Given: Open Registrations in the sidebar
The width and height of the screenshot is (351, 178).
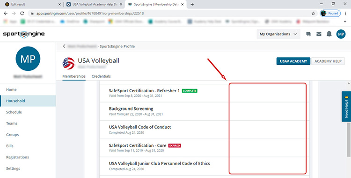Looking at the screenshot, I should pyautogui.click(x=28, y=157).
